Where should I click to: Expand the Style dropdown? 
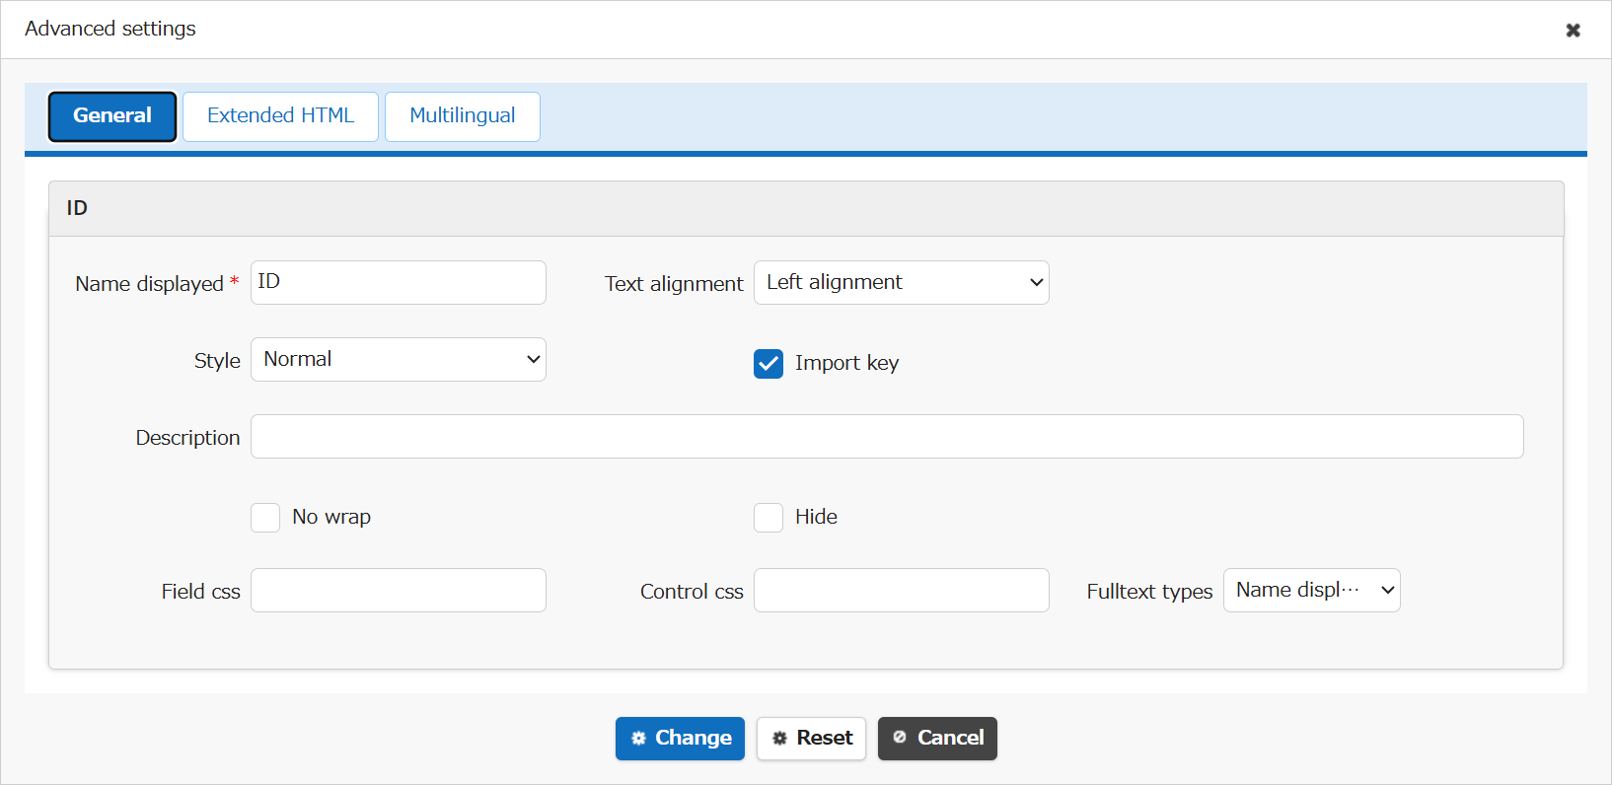point(399,359)
